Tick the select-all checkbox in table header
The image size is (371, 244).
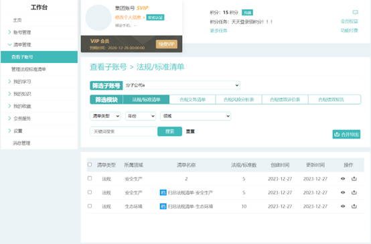[90, 165]
